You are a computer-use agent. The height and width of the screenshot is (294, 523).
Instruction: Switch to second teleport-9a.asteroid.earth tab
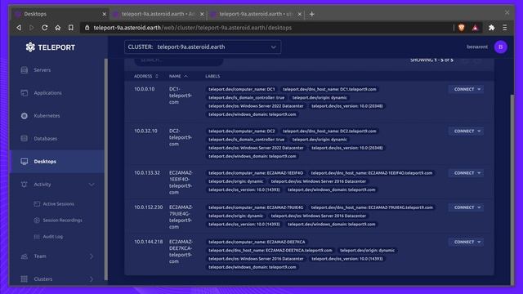(x=158, y=14)
